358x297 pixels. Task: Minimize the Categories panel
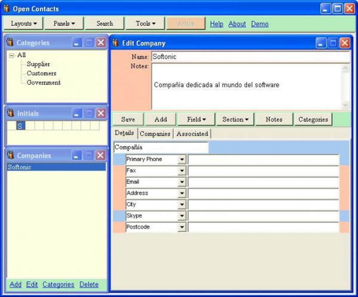[x=77, y=43]
